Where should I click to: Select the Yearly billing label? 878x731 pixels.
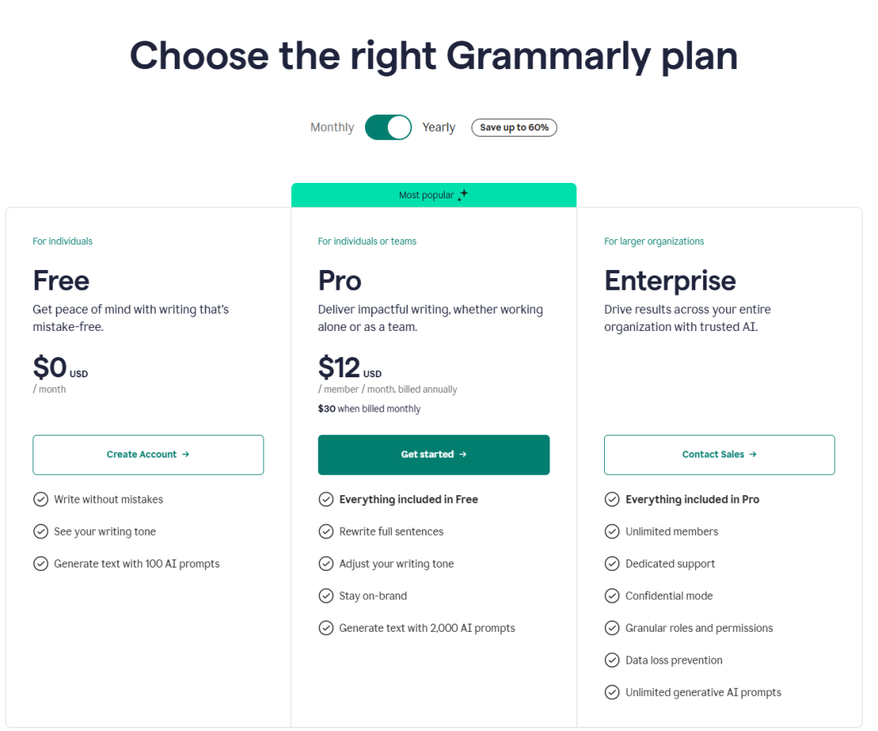(x=438, y=128)
